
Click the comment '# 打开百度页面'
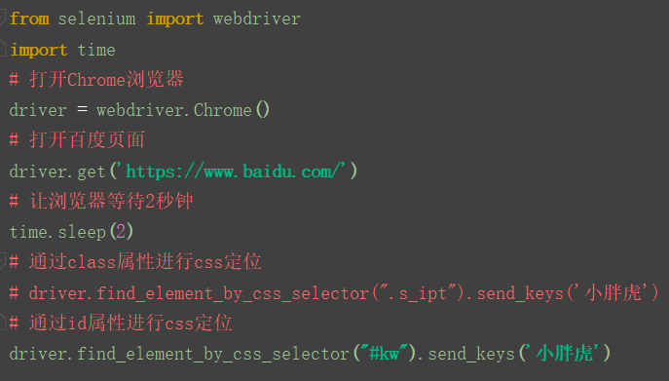click(x=77, y=140)
